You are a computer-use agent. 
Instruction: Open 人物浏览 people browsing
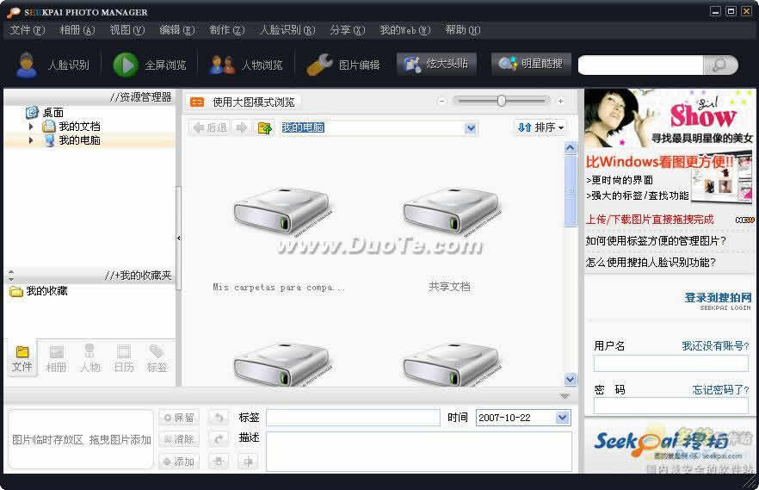(246, 65)
